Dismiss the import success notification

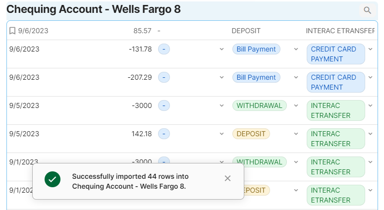pyautogui.click(x=227, y=178)
